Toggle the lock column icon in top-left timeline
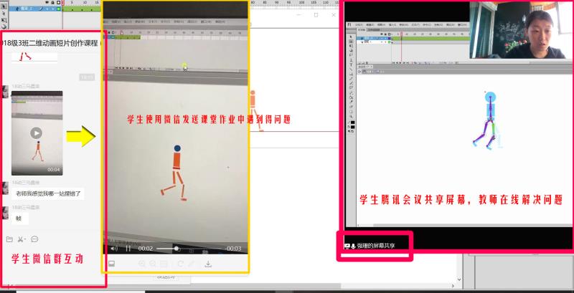574x293 pixels. tap(53, 3)
